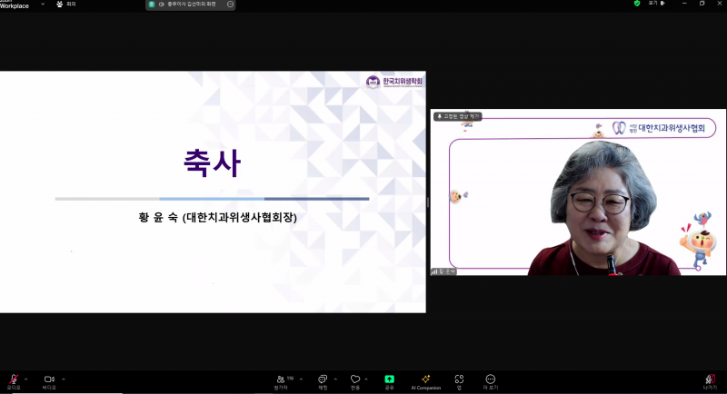Viewport: 727px width, 394px height.
Task: Open the apps icon in toolbar
Action: [459, 379]
